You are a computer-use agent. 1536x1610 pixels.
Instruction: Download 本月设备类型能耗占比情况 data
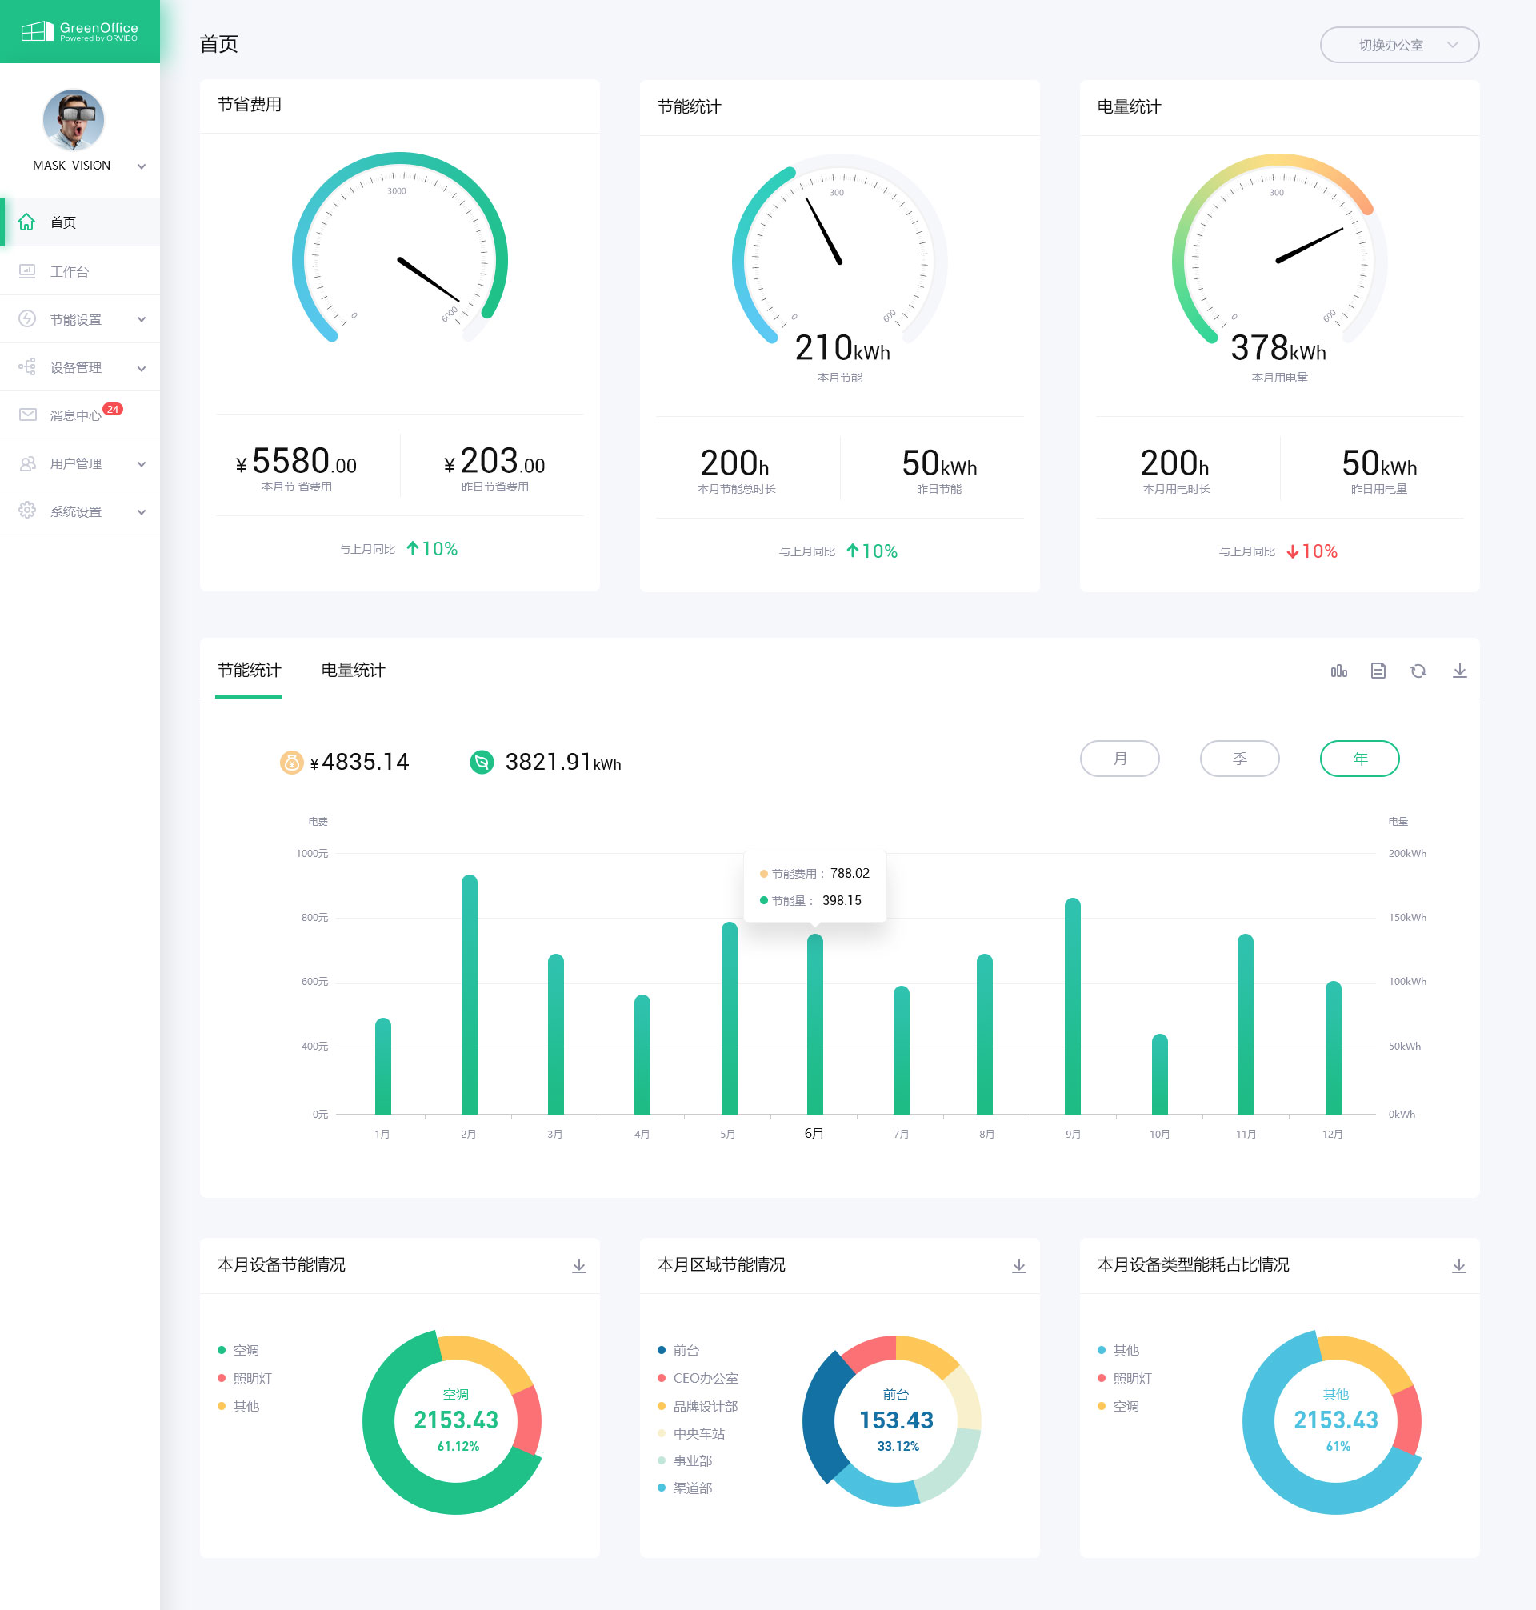1458,1265
